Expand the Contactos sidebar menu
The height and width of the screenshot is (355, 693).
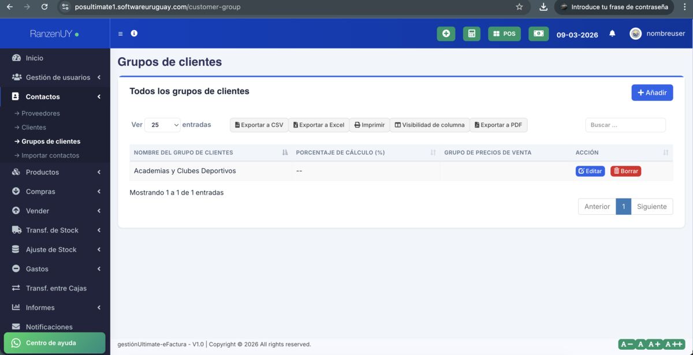pyautogui.click(x=43, y=96)
